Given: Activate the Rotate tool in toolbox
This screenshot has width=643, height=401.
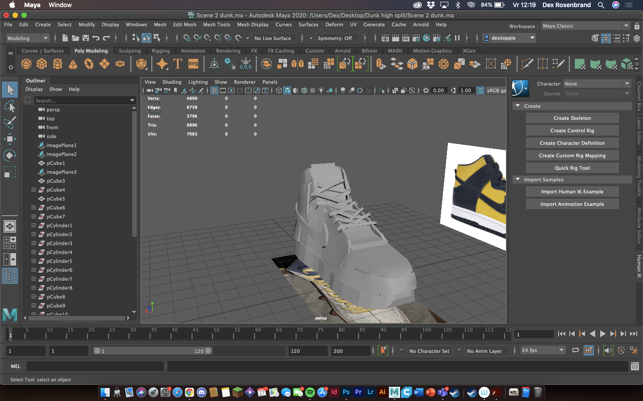Looking at the screenshot, I should 9,155.
